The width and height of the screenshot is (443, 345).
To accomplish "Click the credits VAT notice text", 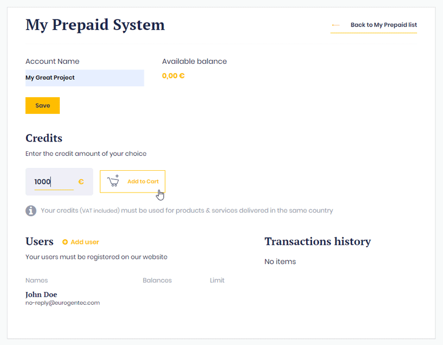I will (186, 211).
